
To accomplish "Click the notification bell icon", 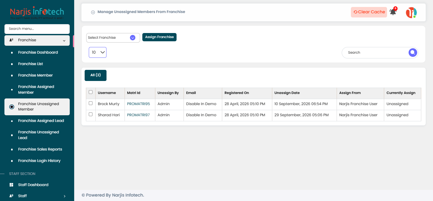I will pos(393,12).
